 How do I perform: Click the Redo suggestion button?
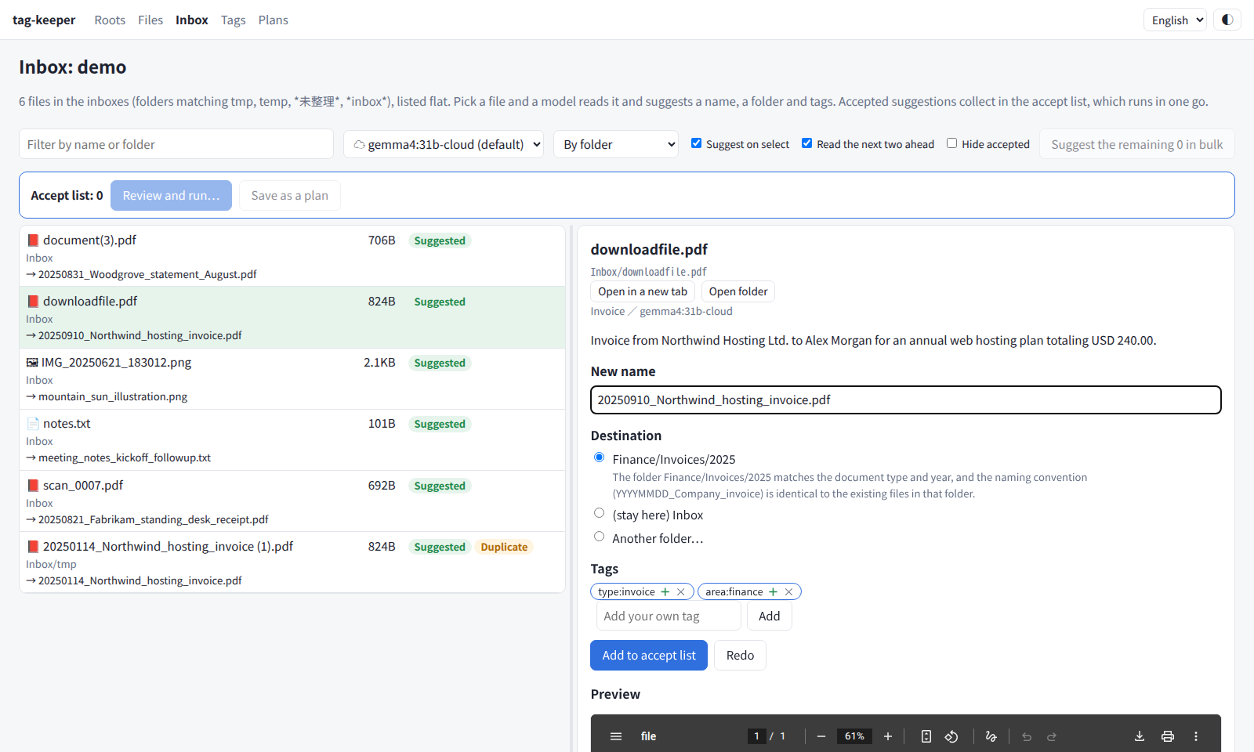pos(740,656)
